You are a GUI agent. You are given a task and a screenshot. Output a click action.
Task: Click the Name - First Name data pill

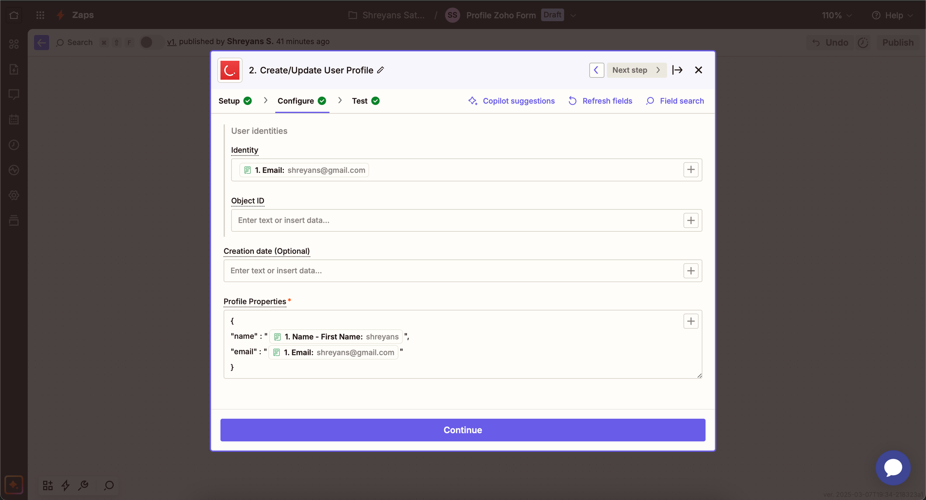[336, 337]
